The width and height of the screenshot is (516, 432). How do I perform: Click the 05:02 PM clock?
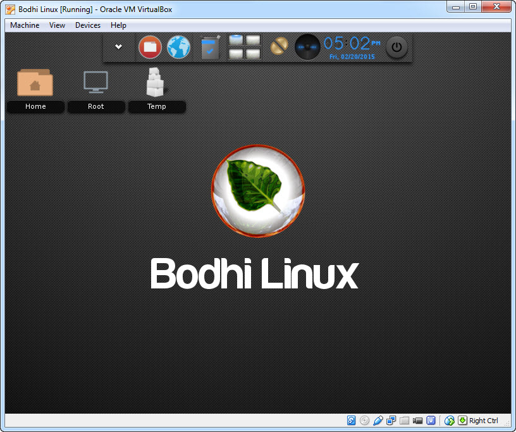click(x=352, y=44)
